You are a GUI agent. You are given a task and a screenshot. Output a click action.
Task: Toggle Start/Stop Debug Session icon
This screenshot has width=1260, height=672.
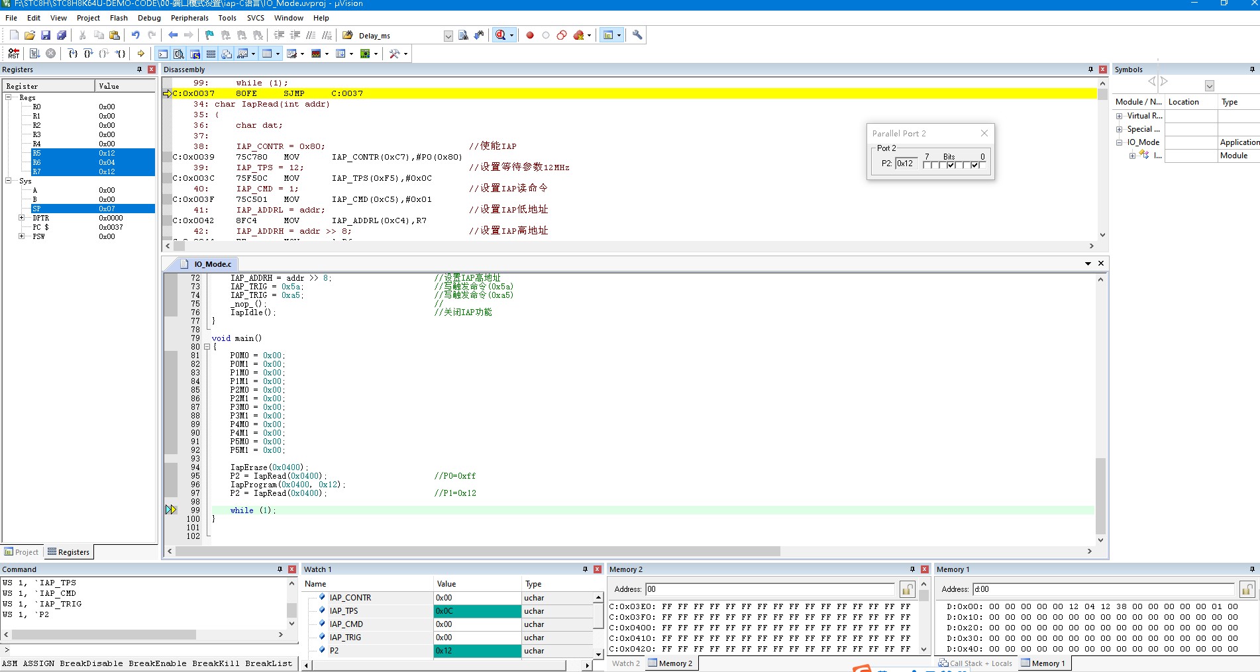[x=501, y=35]
